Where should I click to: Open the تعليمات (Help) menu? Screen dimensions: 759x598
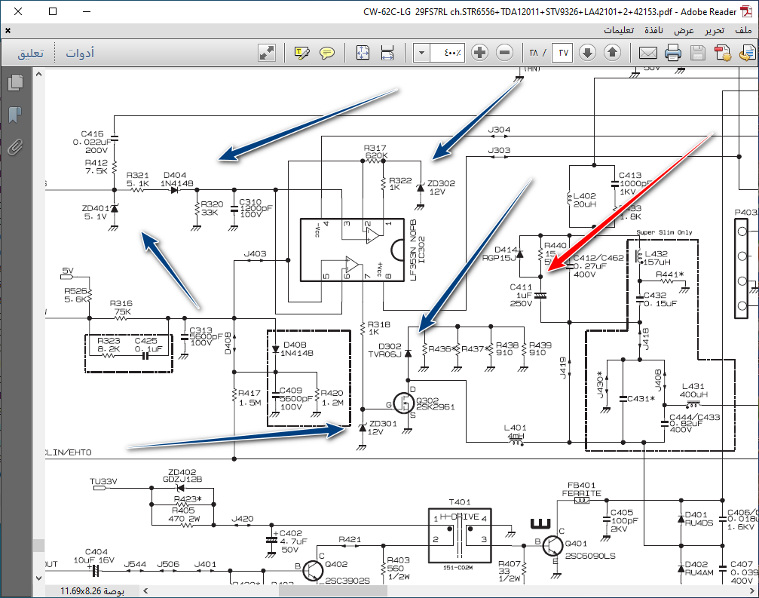tap(619, 30)
